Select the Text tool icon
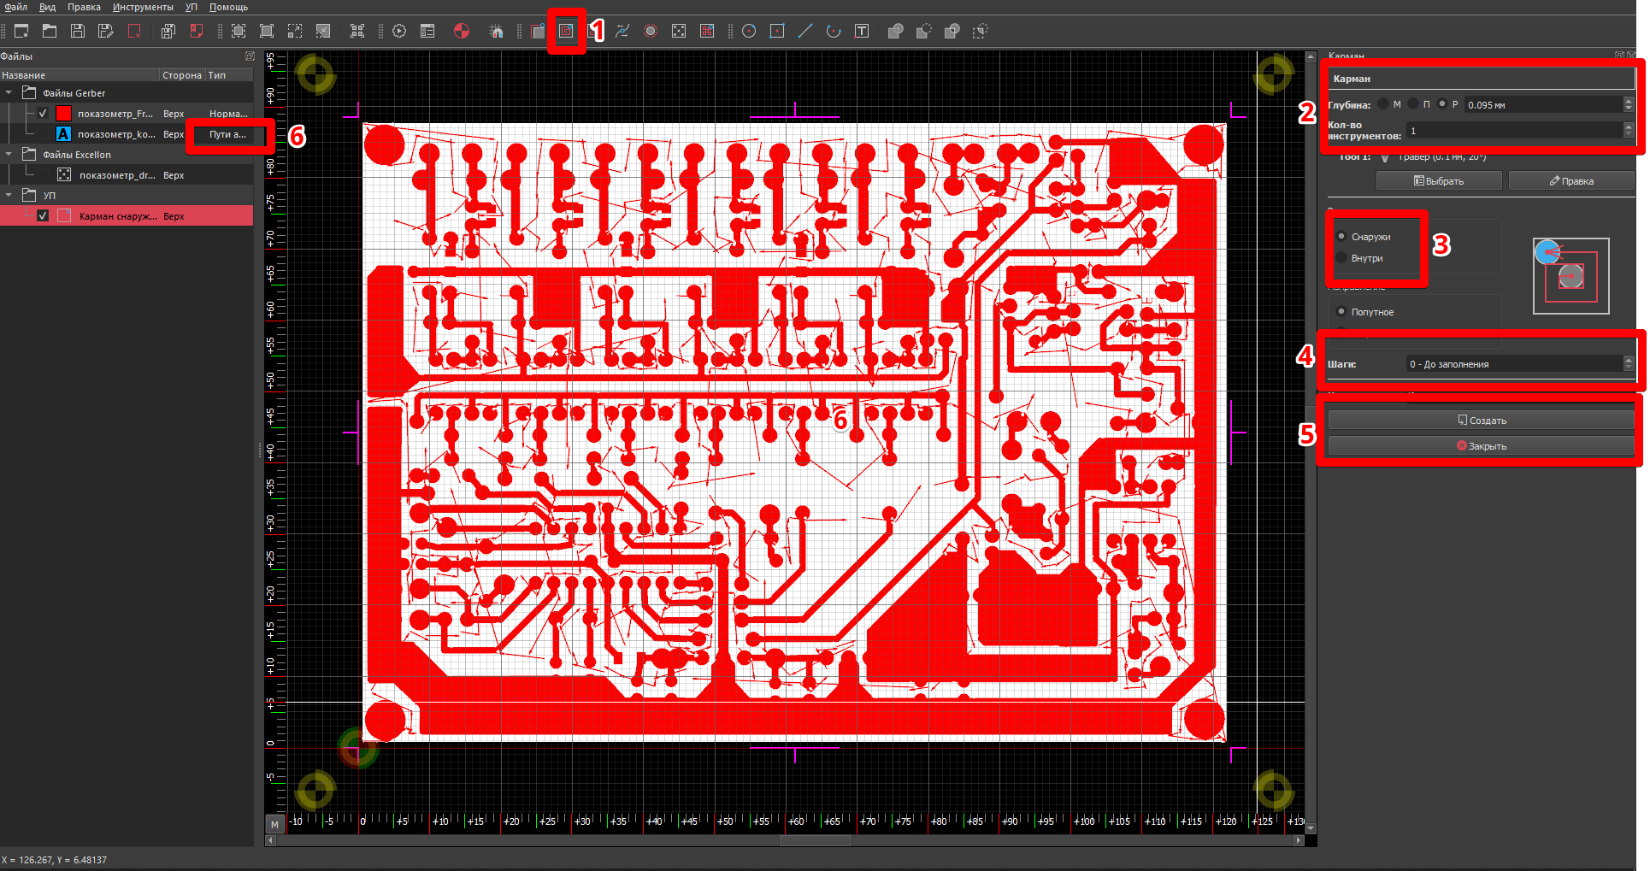Image resolution: width=1650 pixels, height=871 pixels. (x=862, y=31)
